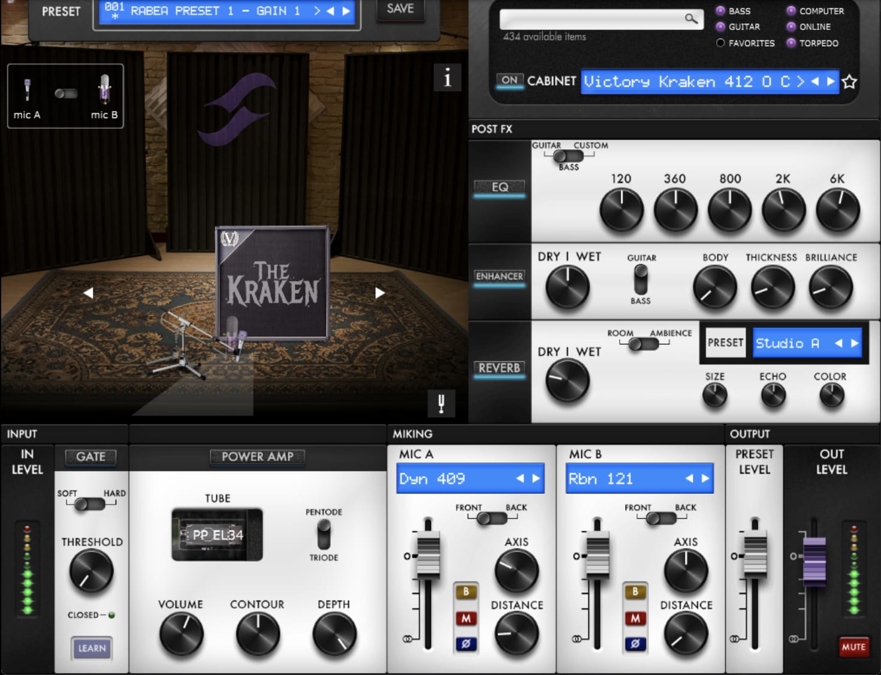Toggle the gate Soft/Hard switch
The image size is (881, 675).
pos(89,504)
